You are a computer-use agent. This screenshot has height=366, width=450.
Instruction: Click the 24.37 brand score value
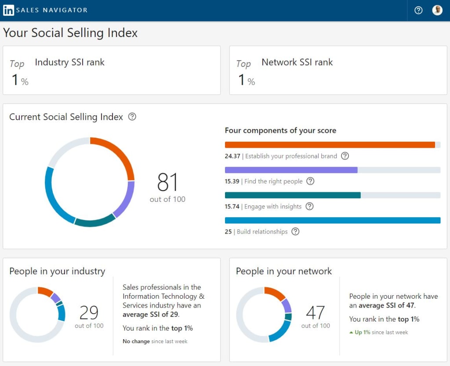click(x=232, y=156)
